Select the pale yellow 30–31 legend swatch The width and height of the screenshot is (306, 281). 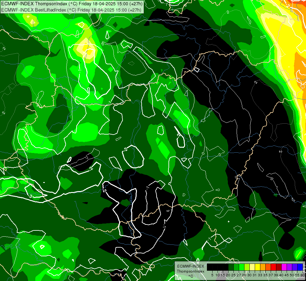(x=252, y=267)
